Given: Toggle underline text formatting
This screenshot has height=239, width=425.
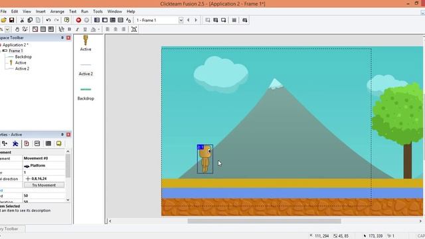Looking at the screenshot, I should (x=85, y=29).
